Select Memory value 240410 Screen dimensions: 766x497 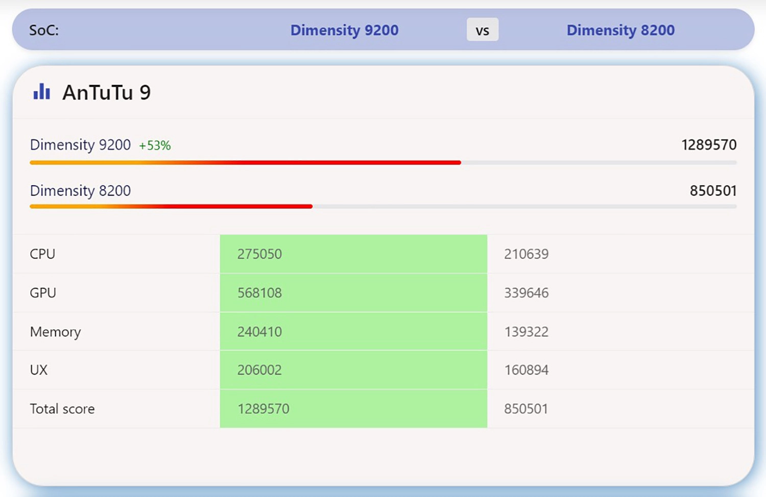pos(259,332)
